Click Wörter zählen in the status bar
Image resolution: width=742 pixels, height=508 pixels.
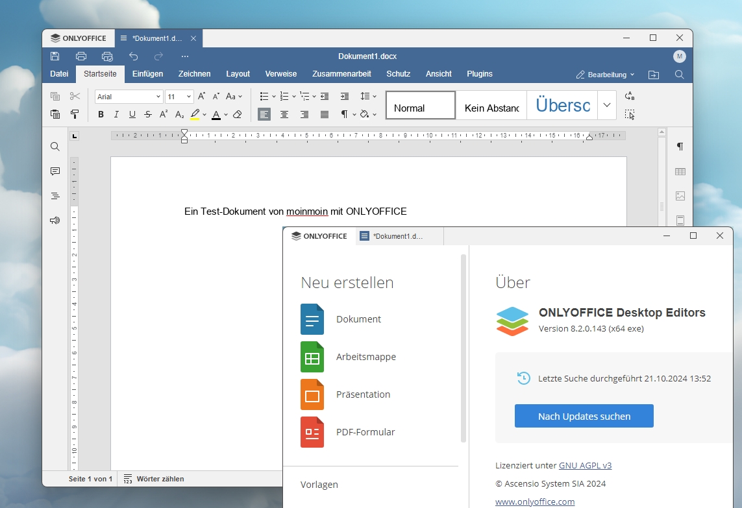tap(154, 479)
